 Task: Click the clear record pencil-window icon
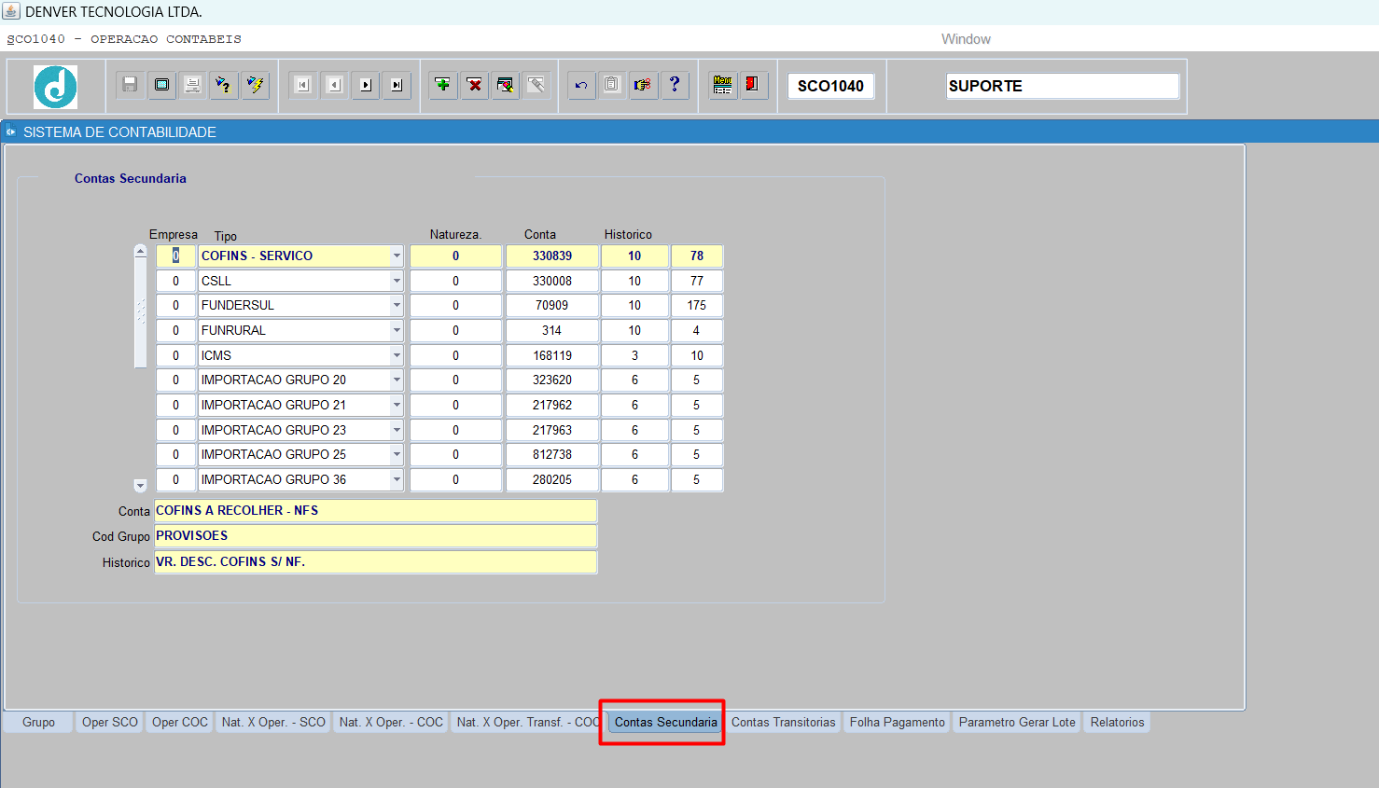505,85
